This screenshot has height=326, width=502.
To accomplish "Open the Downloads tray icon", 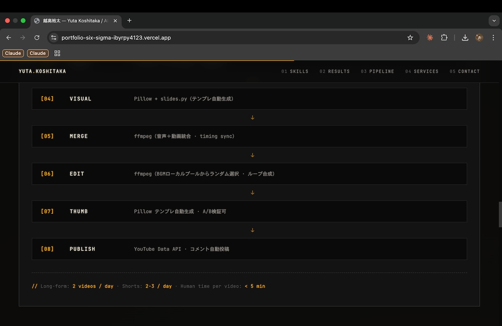I will tap(465, 38).
